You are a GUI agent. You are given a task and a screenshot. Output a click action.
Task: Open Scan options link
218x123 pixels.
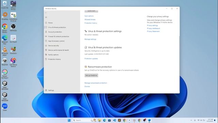pos(89,16)
